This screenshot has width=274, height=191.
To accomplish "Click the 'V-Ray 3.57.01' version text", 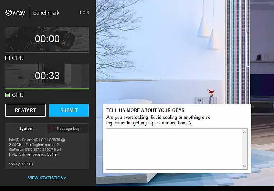I will click(x=21, y=164).
